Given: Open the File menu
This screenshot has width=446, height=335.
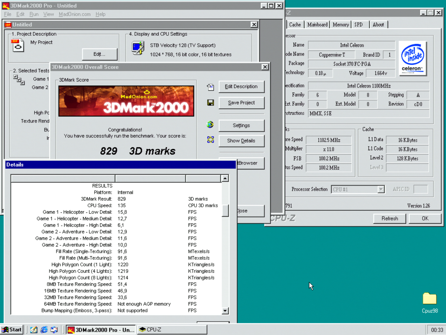Looking at the screenshot, I should (x=8, y=14).
